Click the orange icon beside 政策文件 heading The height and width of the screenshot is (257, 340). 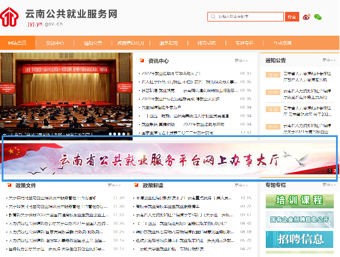click(9, 185)
